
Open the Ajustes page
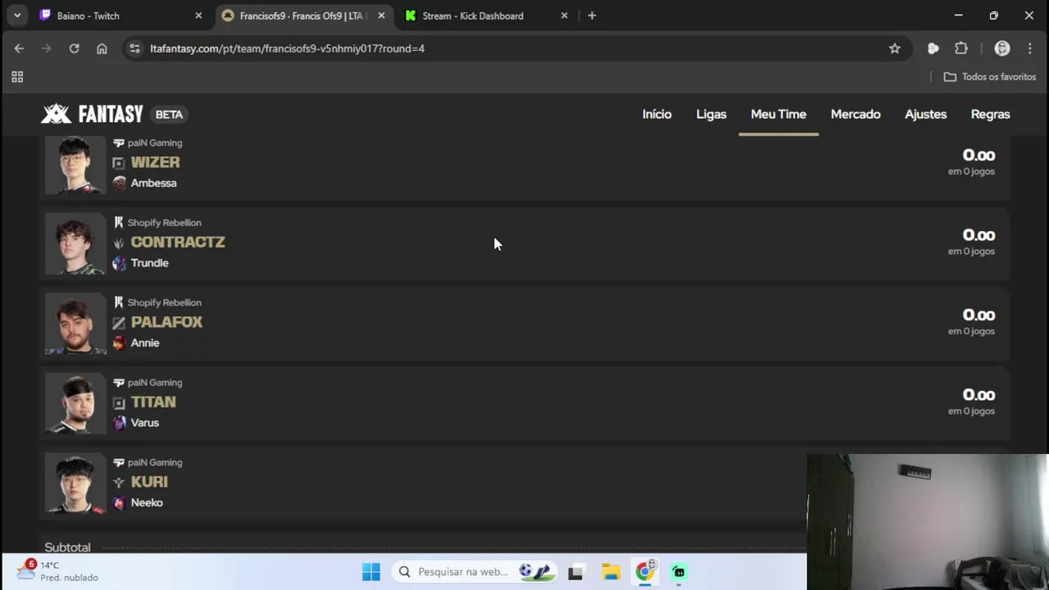click(925, 114)
